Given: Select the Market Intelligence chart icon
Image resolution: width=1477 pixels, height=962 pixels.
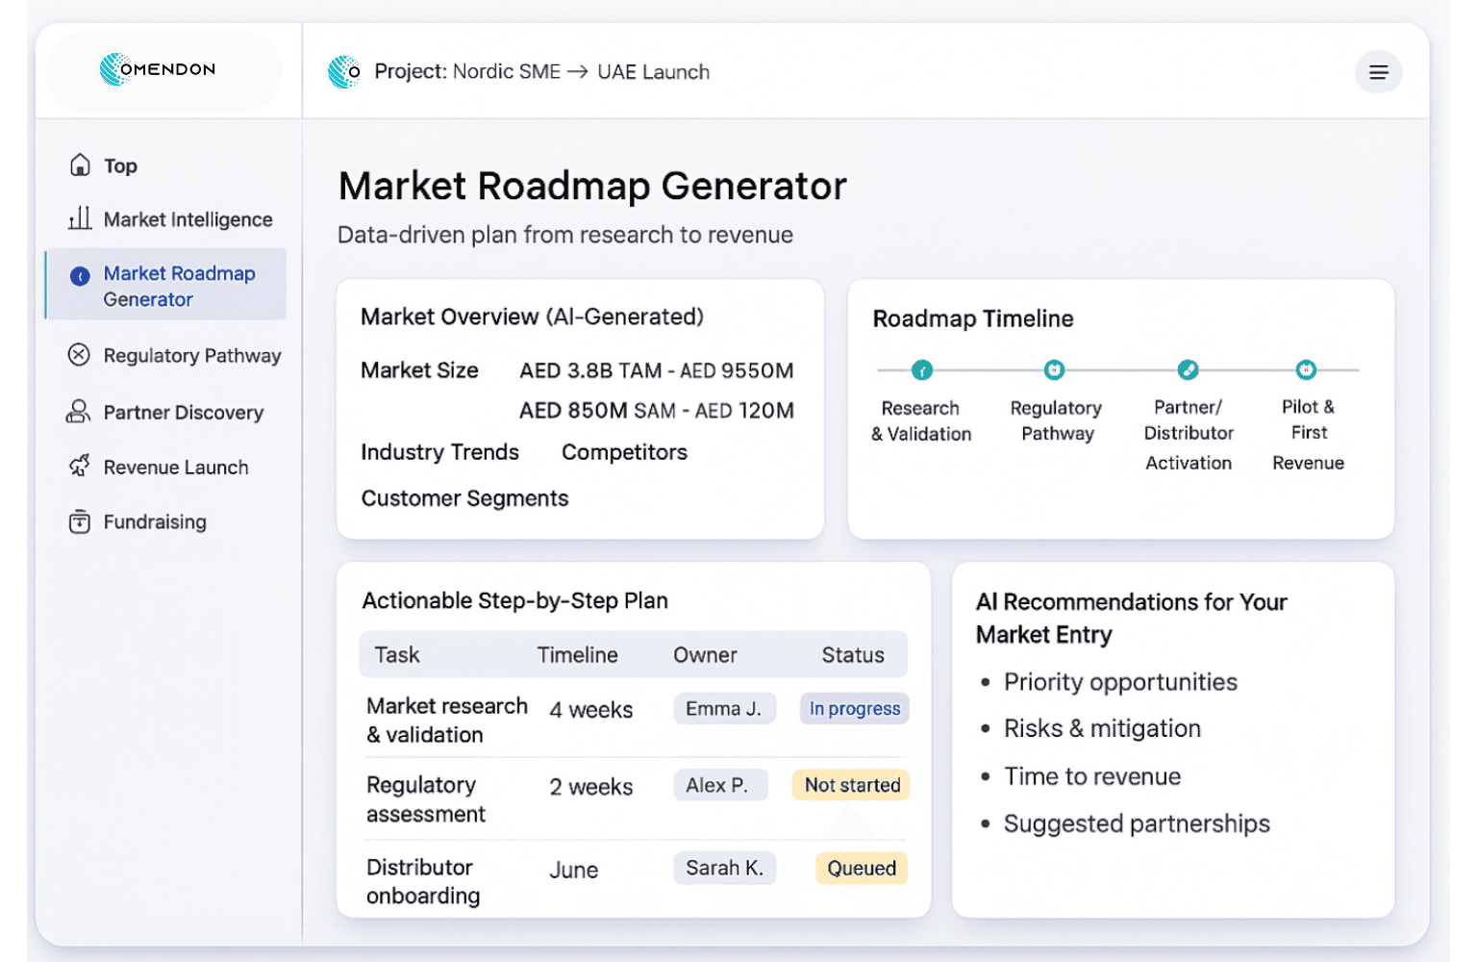Looking at the screenshot, I should [x=80, y=219].
